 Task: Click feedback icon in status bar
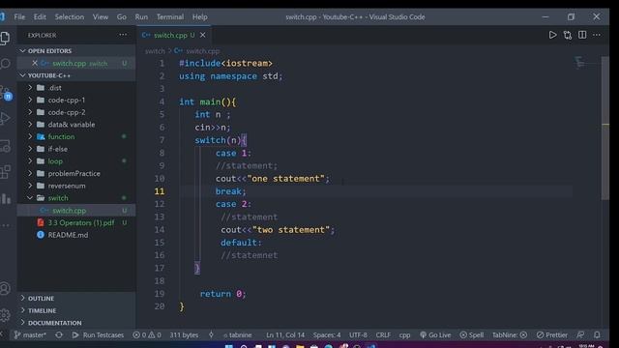[x=580, y=335]
